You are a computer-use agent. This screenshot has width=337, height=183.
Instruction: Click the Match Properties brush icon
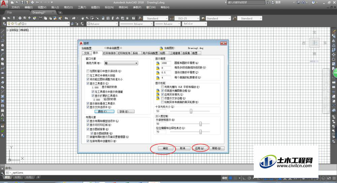(x=60, y=18)
